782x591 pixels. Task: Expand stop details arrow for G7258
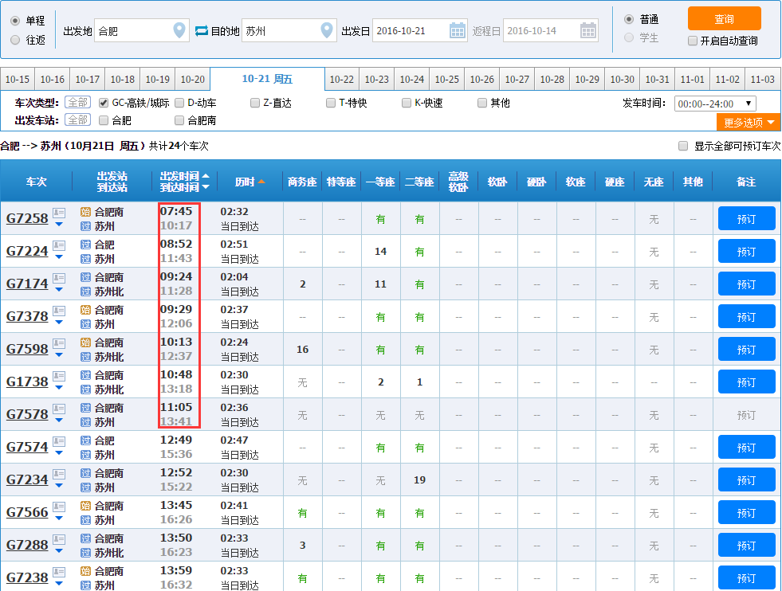(x=59, y=225)
